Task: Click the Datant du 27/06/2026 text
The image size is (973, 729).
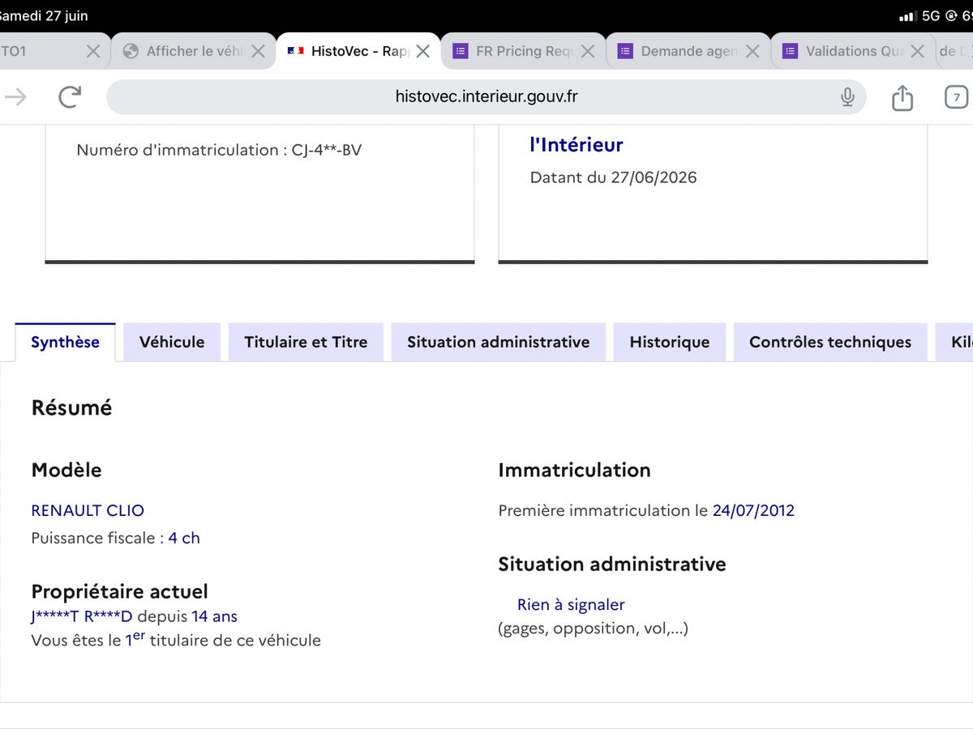Action: coord(614,177)
